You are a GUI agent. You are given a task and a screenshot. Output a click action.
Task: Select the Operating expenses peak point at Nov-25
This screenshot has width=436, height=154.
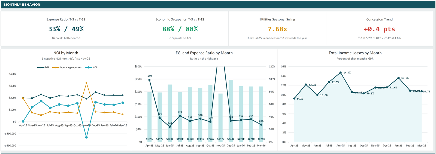pyautogui.click(x=86, y=83)
